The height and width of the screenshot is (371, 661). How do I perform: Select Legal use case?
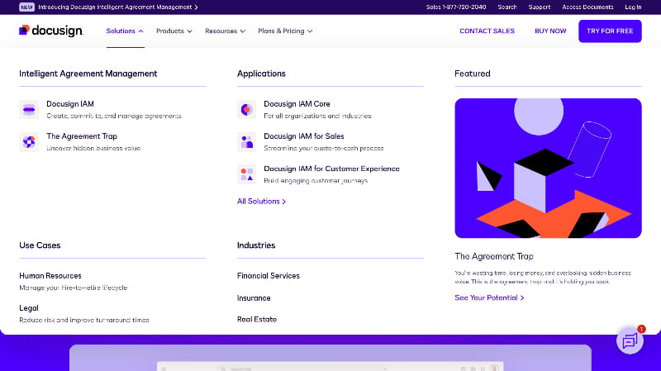[29, 308]
